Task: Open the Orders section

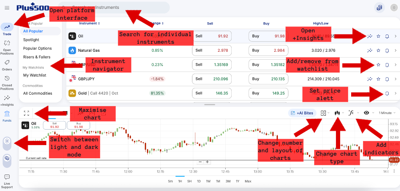Action: [7, 66]
